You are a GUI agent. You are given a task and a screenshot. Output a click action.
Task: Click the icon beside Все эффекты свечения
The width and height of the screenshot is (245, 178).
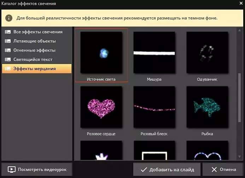pyautogui.click(x=8, y=32)
